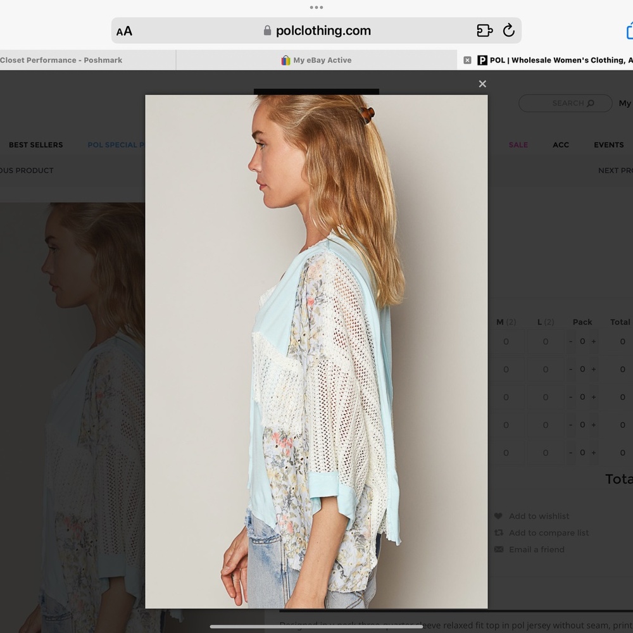
Task: Open the SALE menu item
Action: tap(518, 145)
